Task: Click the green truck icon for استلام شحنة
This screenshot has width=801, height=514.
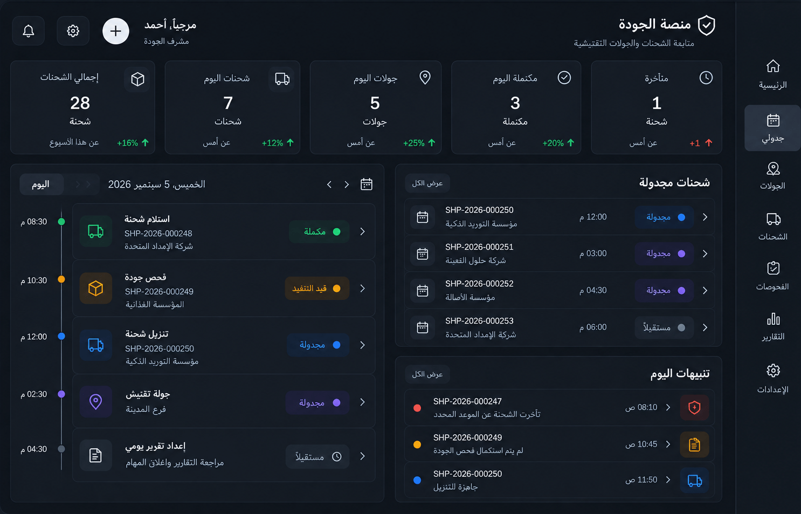Action: click(x=96, y=231)
